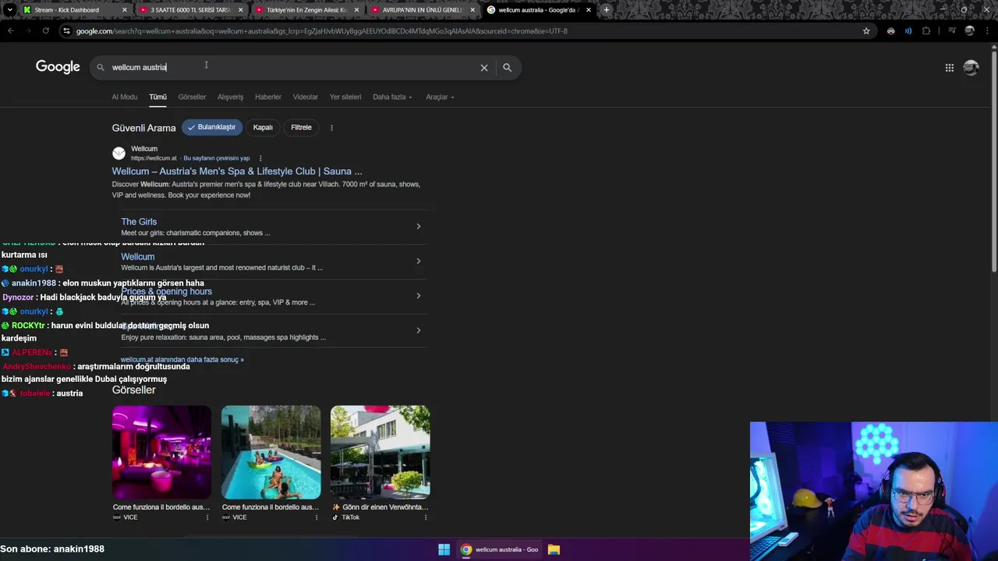Image resolution: width=998 pixels, height=561 pixels.
Task: Select Bulanıklaştır safe search option
Action: pyautogui.click(x=212, y=127)
